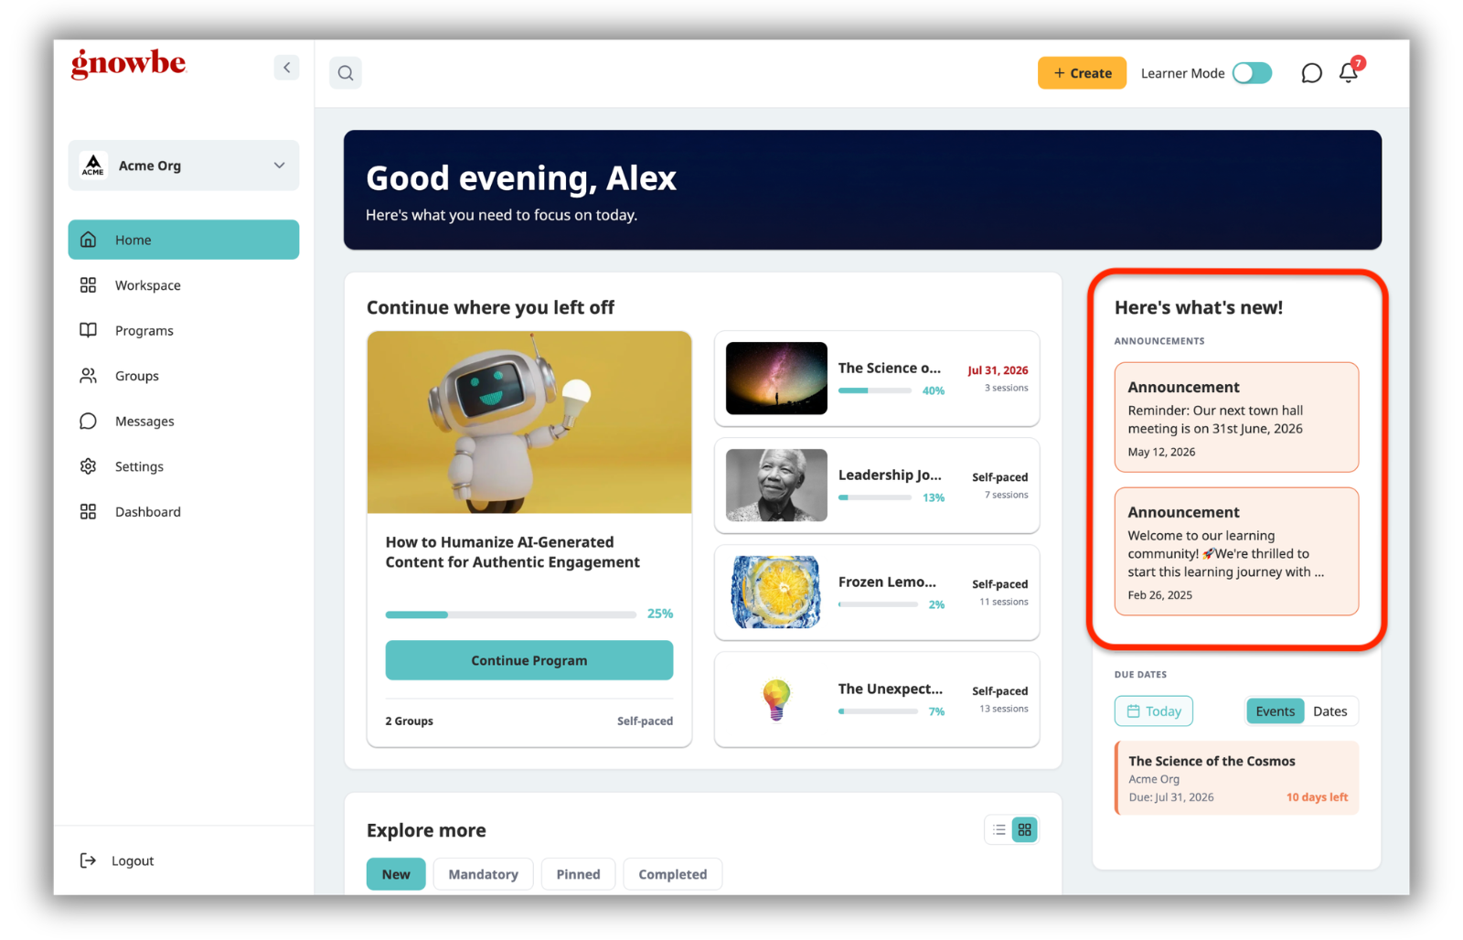The image size is (1463, 940).
Task: Open The Unexpect... lightbulb thumbnail
Action: [776, 700]
